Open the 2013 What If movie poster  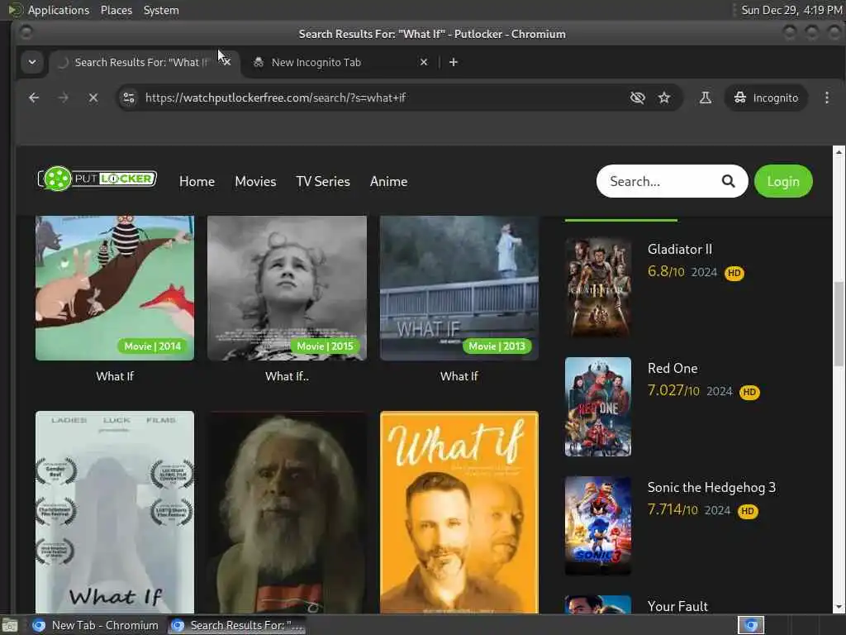(x=459, y=288)
